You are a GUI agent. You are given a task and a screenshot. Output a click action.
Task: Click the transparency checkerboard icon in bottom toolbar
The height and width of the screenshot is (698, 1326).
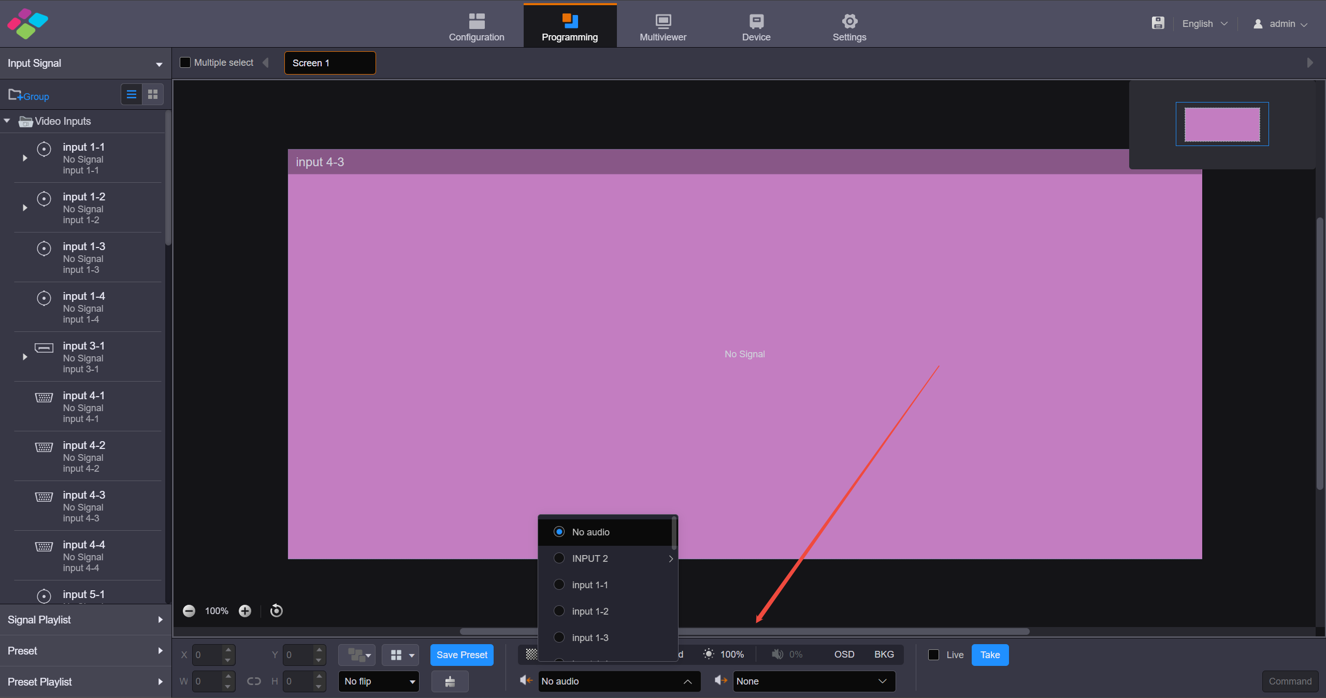(x=530, y=654)
